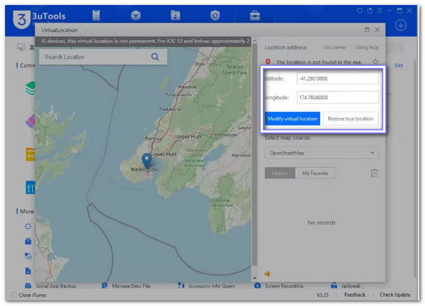Open the Toolbox briefcase icon

[255, 16]
